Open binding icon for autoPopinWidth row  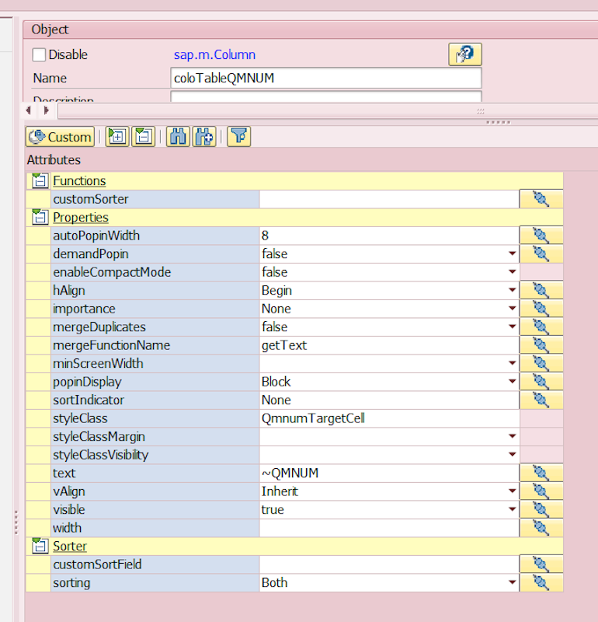point(541,236)
